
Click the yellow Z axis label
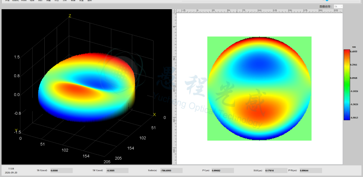click(70, 16)
